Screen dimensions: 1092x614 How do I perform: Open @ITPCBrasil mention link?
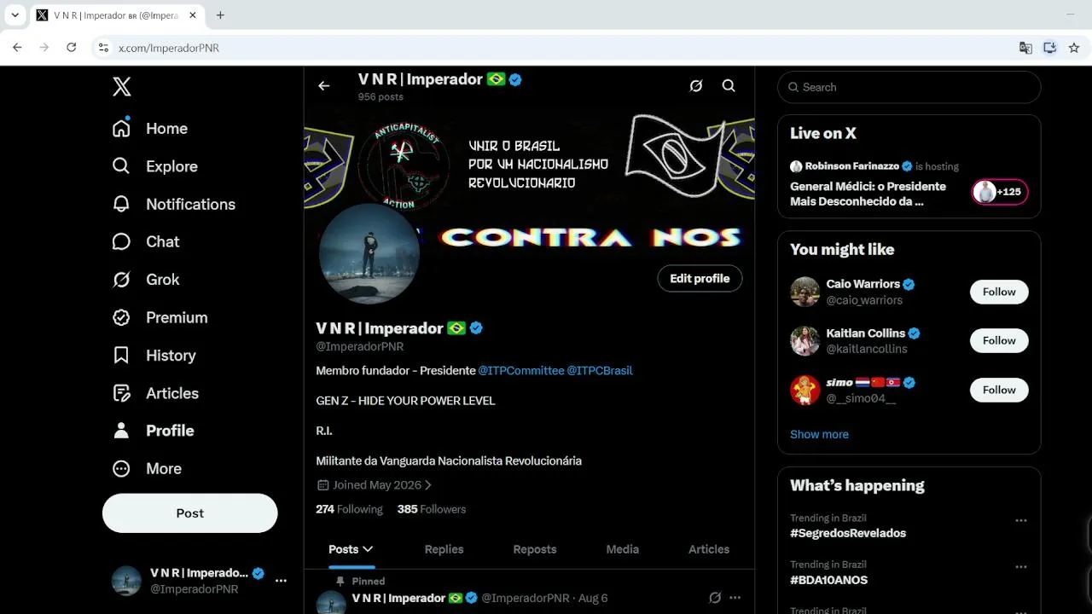click(x=600, y=370)
